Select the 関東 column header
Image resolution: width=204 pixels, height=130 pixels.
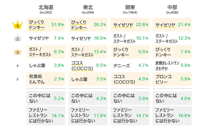tap(130, 9)
